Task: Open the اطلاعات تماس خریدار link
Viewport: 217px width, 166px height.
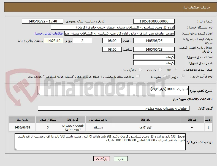Action: point(49,33)
